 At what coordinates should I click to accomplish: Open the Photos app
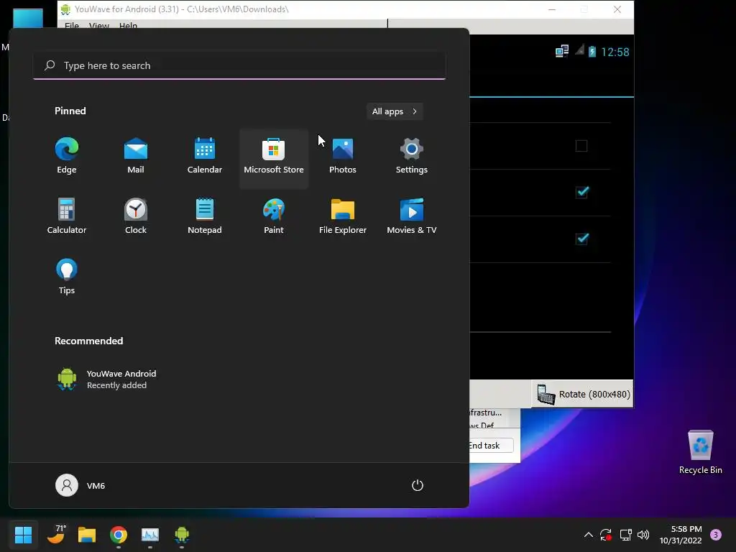pyautogui.click(x=343, y=156)
